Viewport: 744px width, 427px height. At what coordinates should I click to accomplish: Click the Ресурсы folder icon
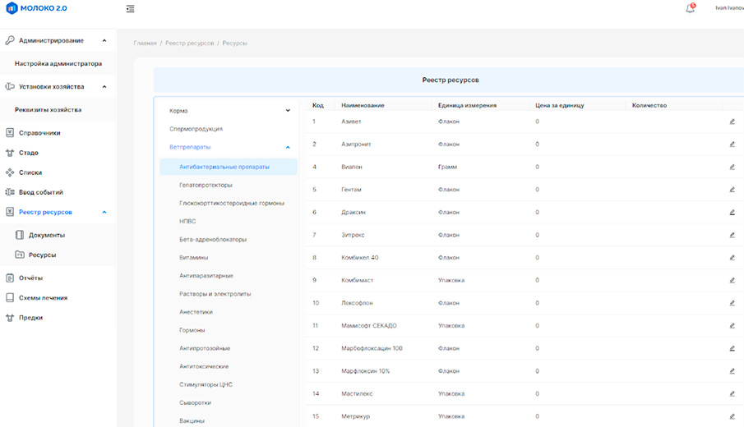pos(20,255)
